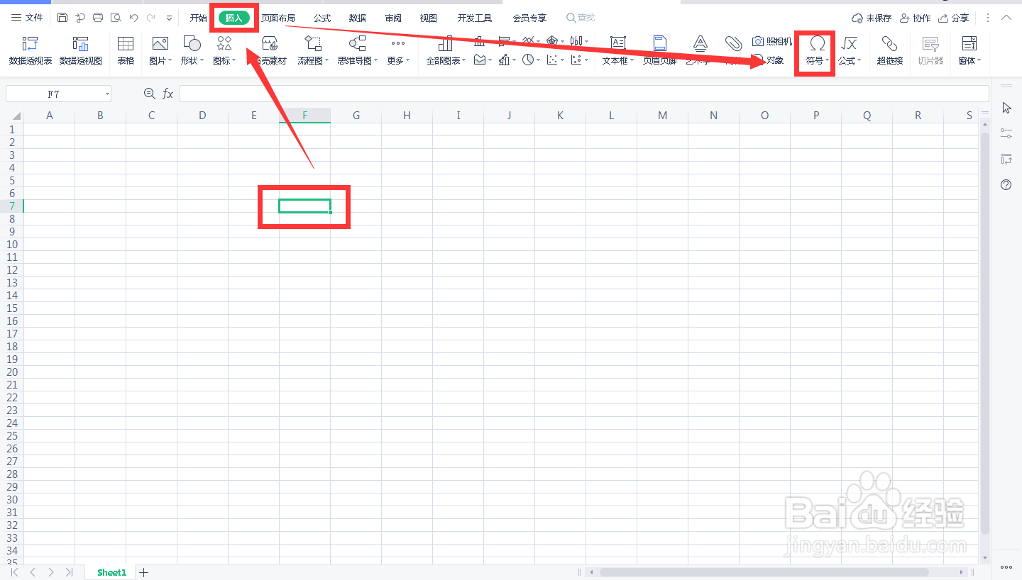Open print preview from quick access bar

(x=116, y=18)
